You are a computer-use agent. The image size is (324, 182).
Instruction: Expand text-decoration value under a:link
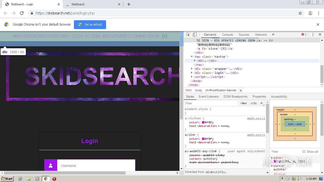[x=219, y=142]
